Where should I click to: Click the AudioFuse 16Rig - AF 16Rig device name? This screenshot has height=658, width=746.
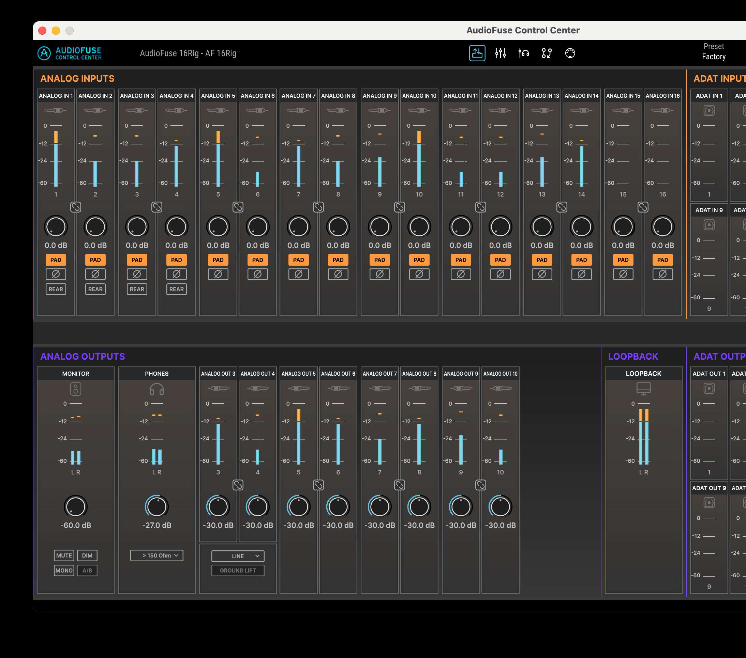click(188, 53)
